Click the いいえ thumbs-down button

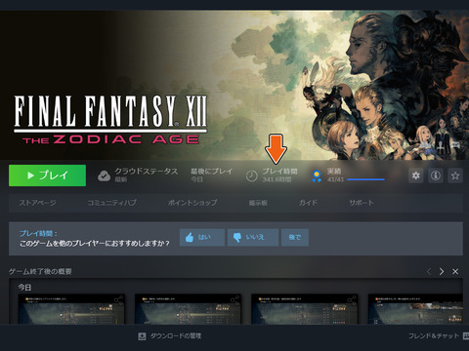(253, 237)
